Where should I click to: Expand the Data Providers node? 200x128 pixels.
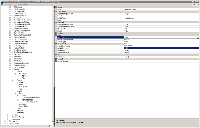(5, 123)
